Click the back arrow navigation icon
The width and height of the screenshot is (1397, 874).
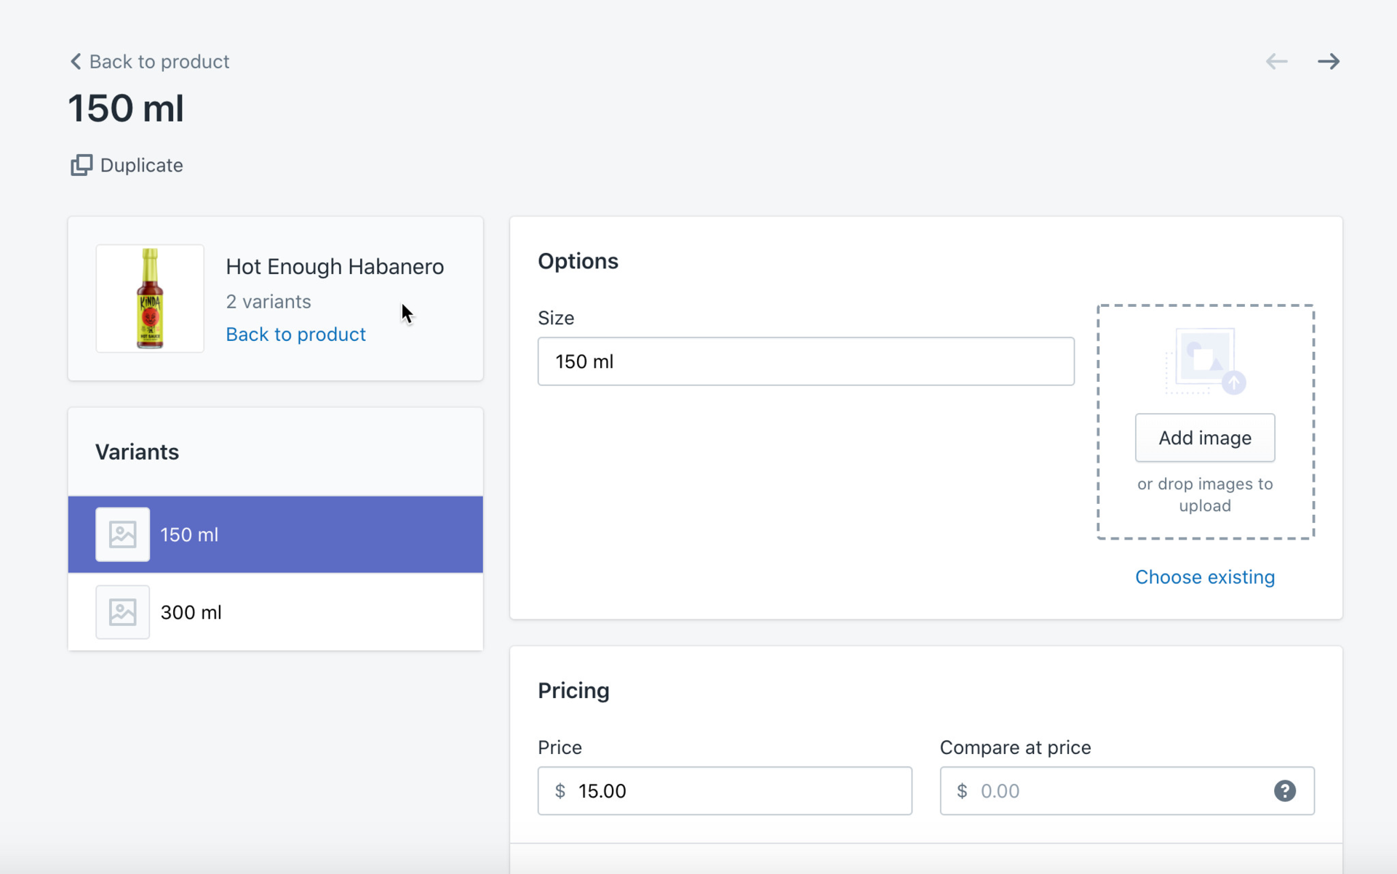tap(1277, 60)
